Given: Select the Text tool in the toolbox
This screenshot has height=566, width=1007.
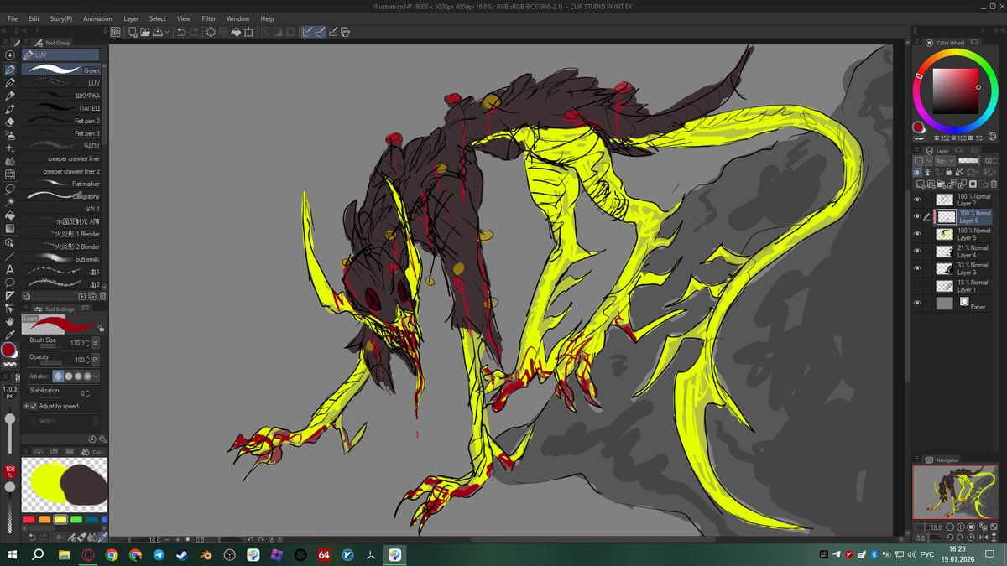Looking at the screenshot, I should [x=10, y=269].
